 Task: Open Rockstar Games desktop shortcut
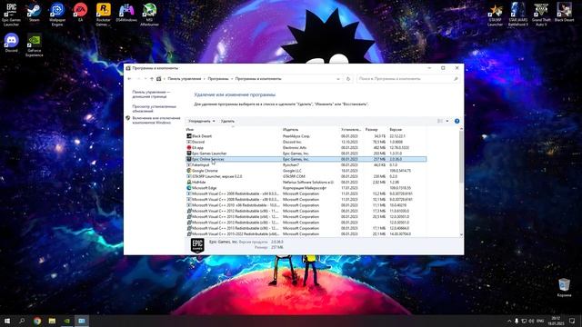103,15
